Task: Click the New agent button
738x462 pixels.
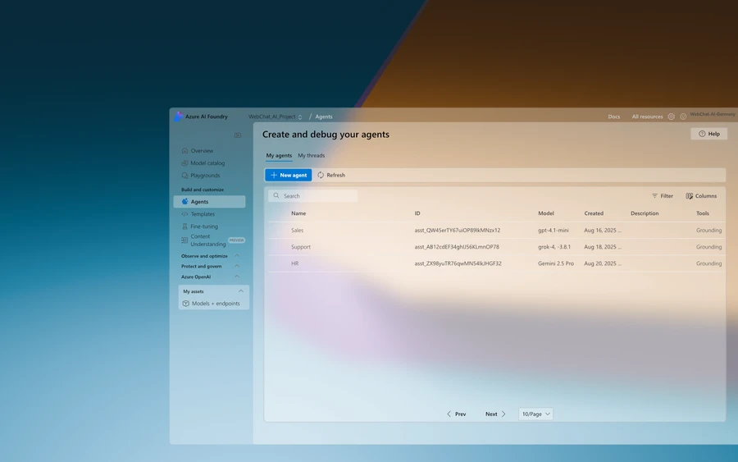Action: [x=288, y=175]
